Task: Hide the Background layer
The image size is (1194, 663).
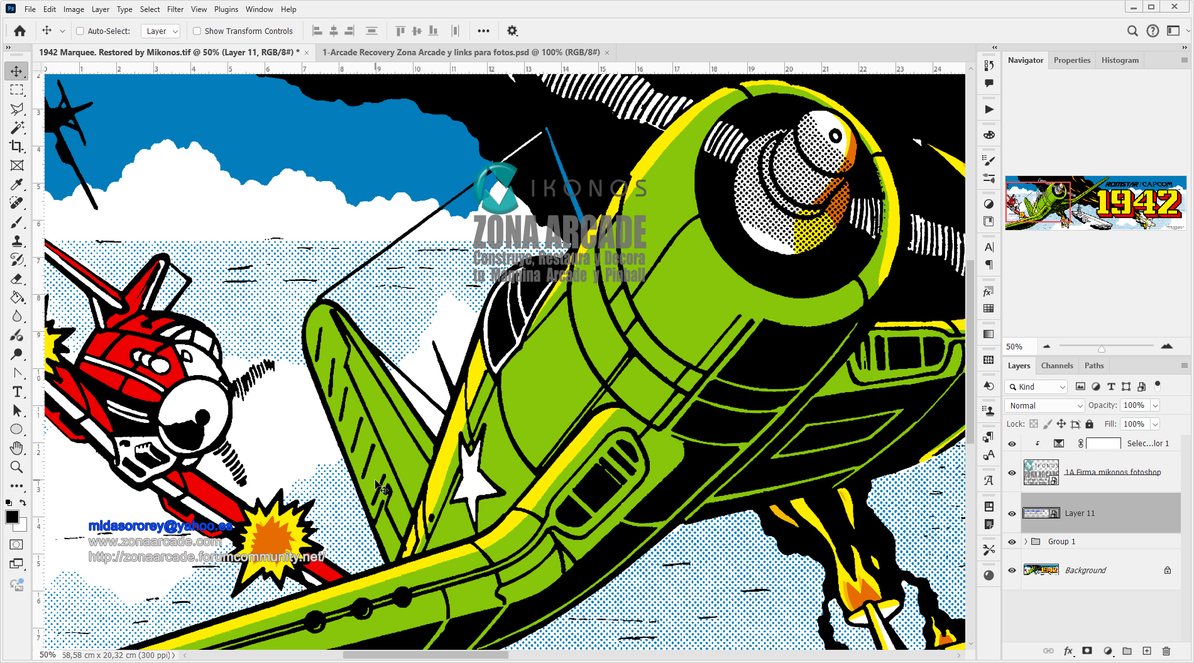Action: coord(1012,571)
